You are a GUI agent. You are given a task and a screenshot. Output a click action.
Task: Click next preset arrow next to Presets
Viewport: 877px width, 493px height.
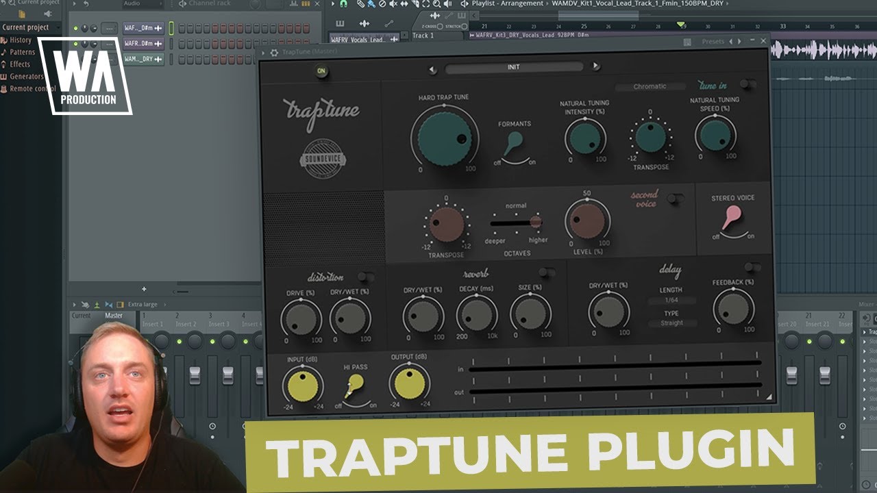coord(738,42)
